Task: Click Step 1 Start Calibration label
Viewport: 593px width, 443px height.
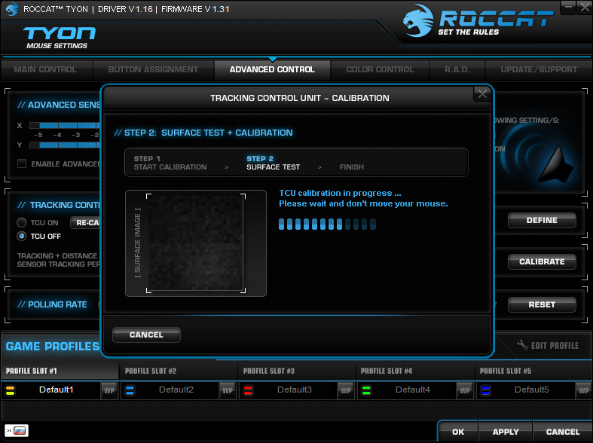Action: pos(170,163)
